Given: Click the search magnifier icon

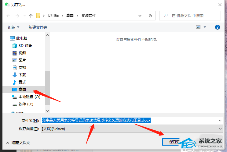Looking at the screenshot, I should coord(166,16).
